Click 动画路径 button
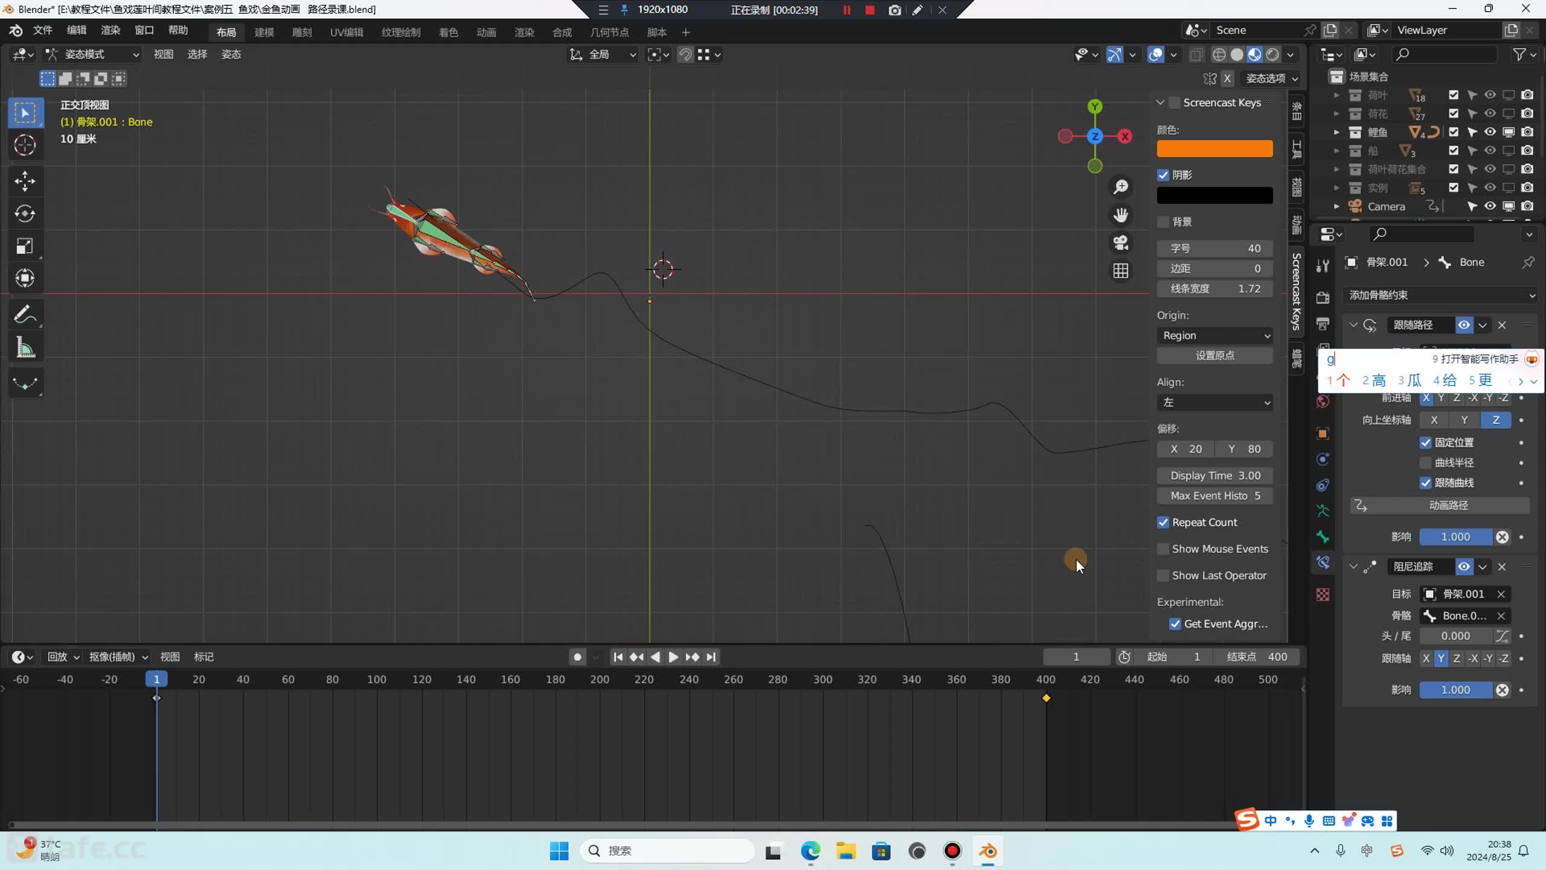Image resolution: width=1546 pixels, height=870 pixels. 1440,506
